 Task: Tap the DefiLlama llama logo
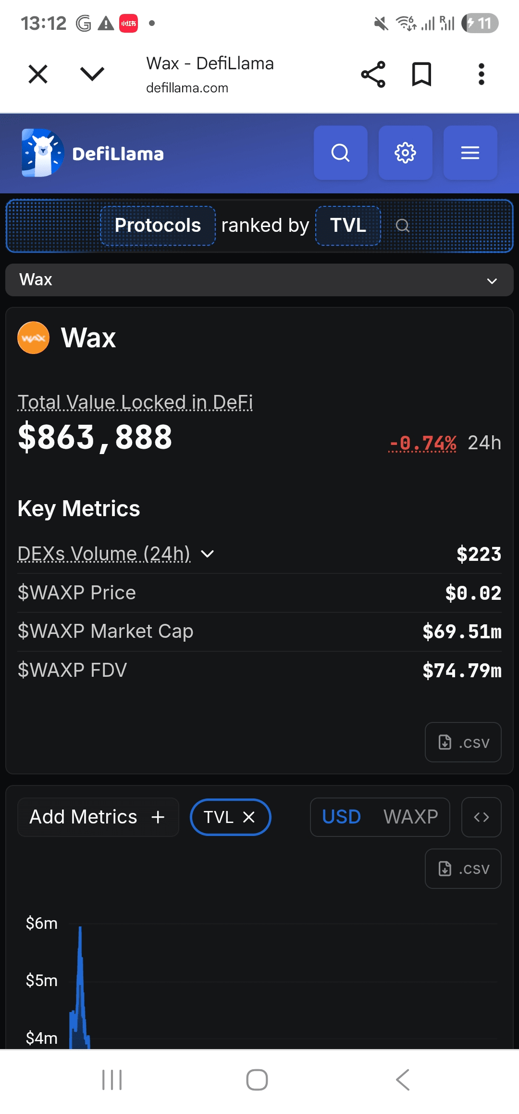(42, 153)
